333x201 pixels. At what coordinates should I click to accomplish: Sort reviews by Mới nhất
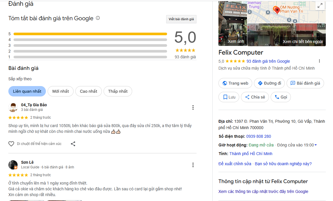click(x=61, y=91)
